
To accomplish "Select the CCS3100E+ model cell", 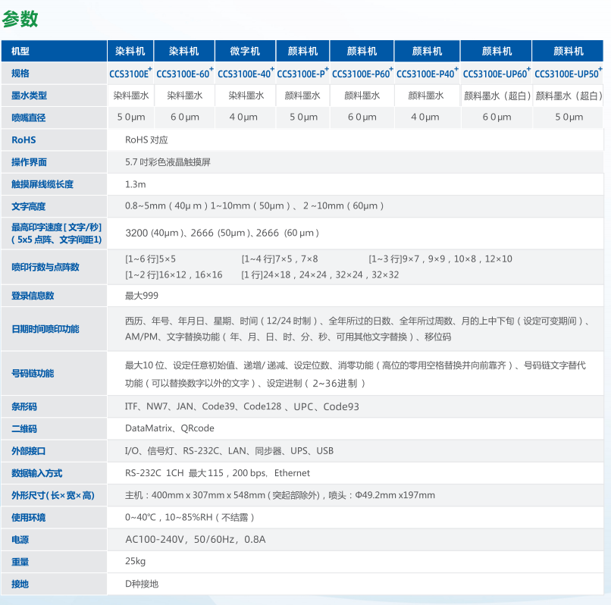I will tap(130, 74).
